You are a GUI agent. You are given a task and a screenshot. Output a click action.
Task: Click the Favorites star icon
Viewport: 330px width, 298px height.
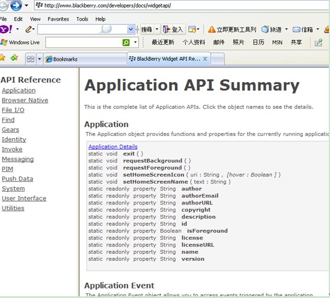click(x=2, y=57)
